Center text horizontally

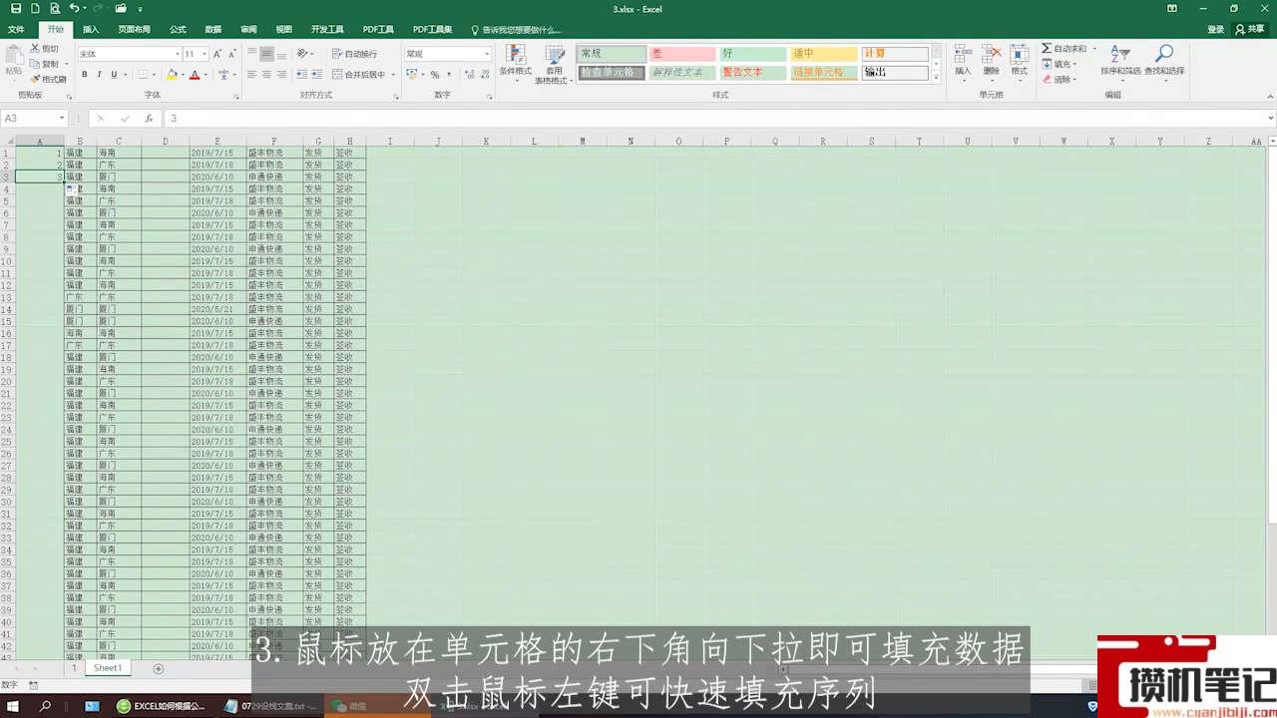tap(266, 75)
